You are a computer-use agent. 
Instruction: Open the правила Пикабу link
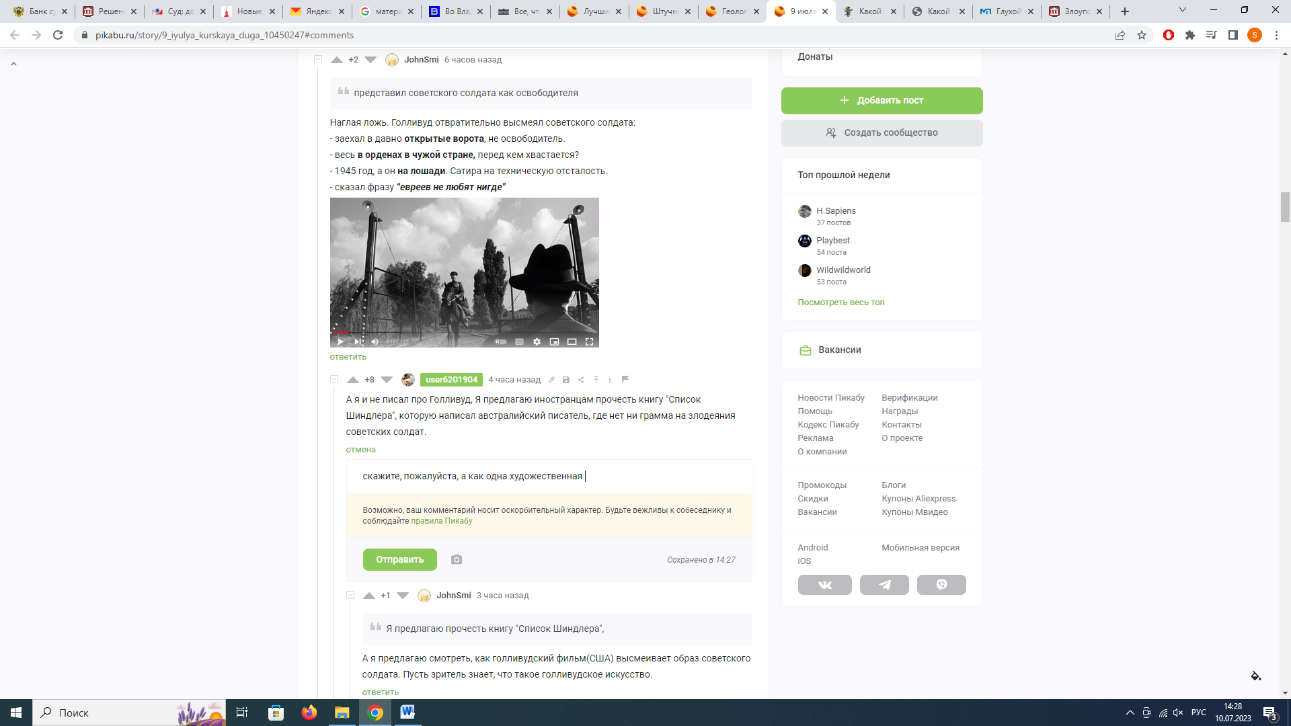pos(441,521)
